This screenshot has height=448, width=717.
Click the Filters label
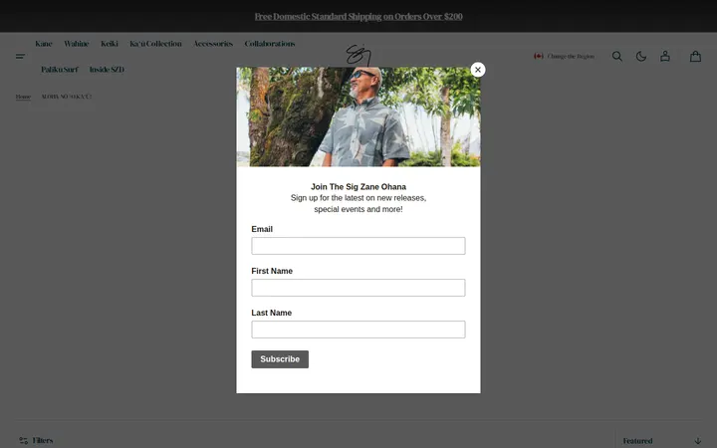(x=43, y=441)
